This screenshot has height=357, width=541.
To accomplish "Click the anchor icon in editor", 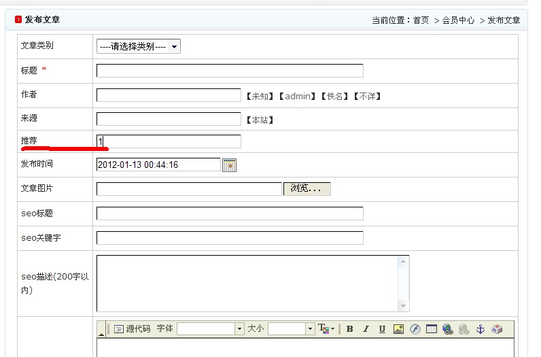I will 480,329.
